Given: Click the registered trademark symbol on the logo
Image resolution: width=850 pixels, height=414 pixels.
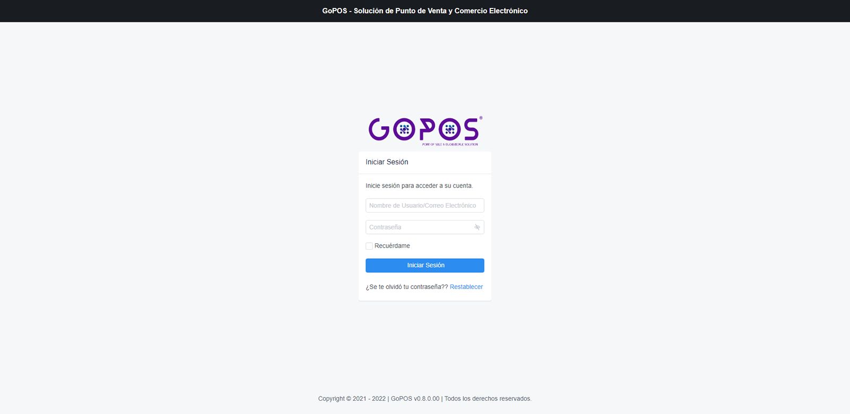Looking at the screenshot, I should click(x=481, y=118).
